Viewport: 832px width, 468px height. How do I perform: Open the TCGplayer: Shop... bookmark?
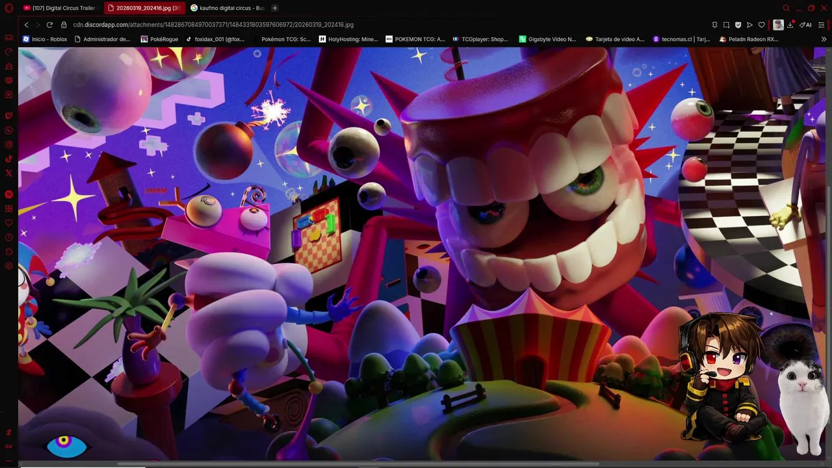[480, 39]
